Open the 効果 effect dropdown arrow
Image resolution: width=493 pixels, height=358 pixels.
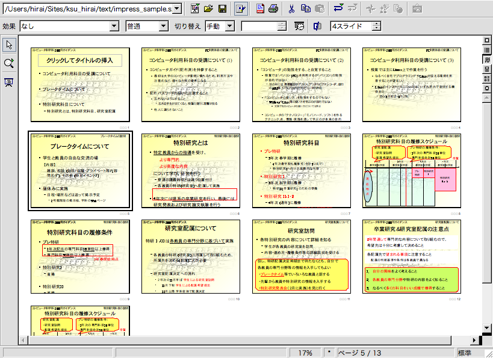[114, 26]
